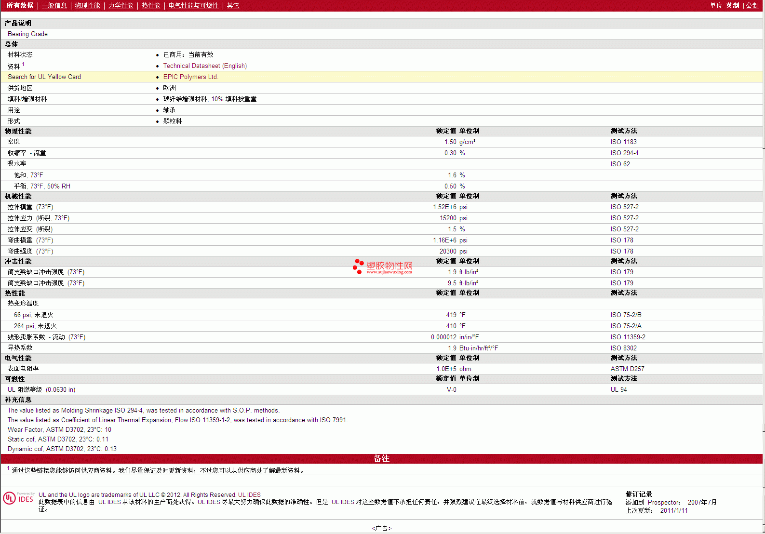The width and height of the screenshot is (765, 534).
Task: Open the 热性能 section tab
Action: click(151, 6)
